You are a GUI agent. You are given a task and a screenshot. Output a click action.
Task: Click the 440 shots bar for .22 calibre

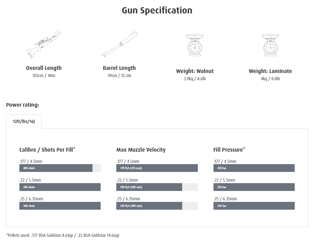click(x=60, y=187)
